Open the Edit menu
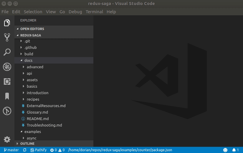 pos(16,12)
